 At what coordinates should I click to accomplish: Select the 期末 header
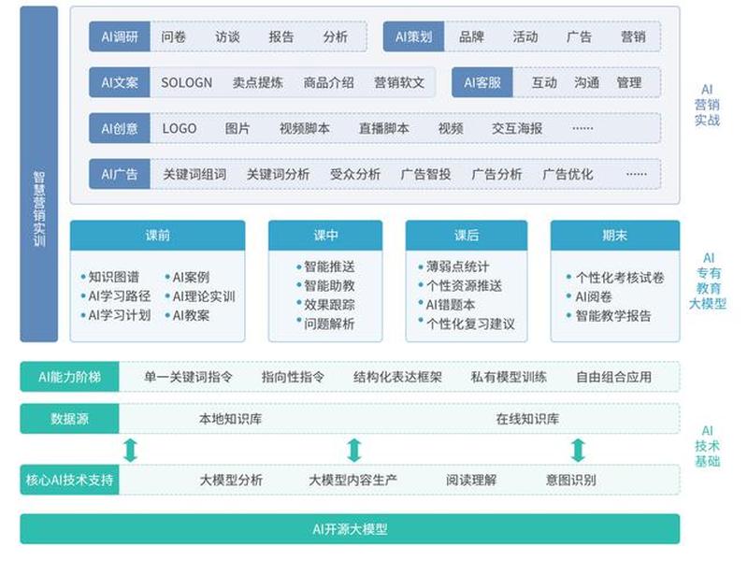(x=615, y=236)
